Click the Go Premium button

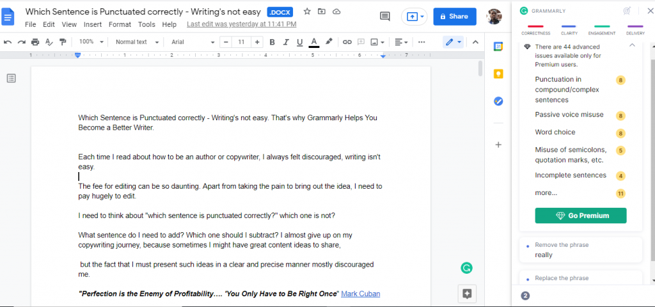point(581,216)
